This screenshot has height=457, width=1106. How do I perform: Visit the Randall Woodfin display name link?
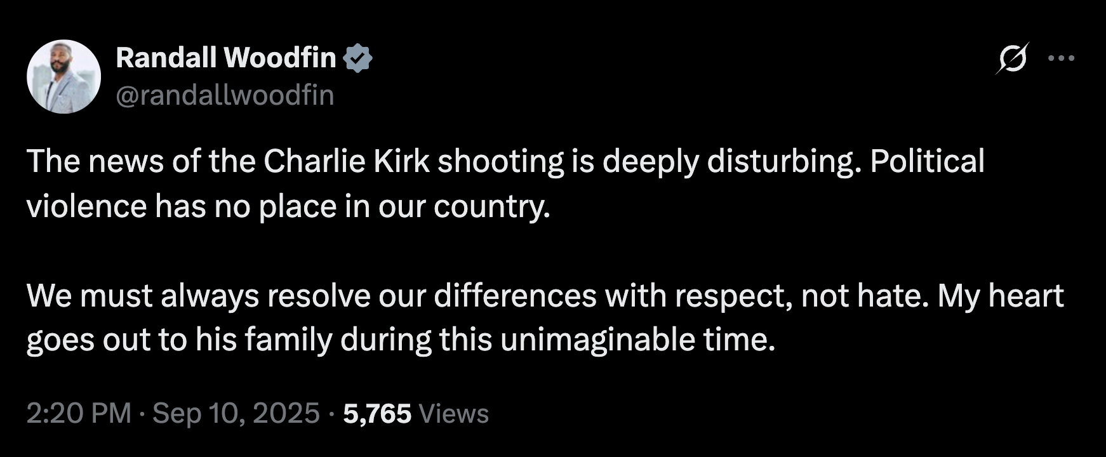(x=226, y=58)
